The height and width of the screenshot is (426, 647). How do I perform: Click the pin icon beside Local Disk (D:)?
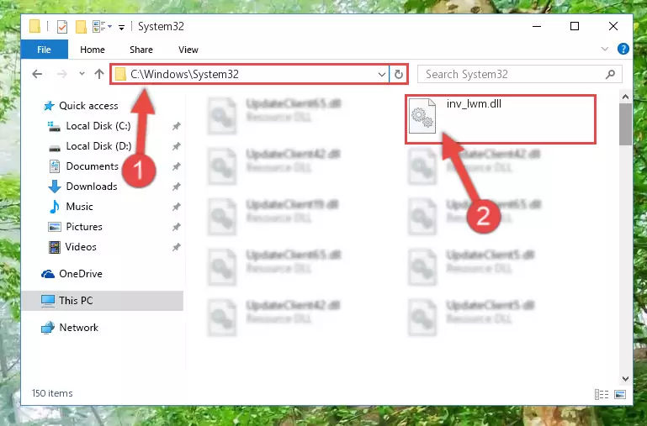pyautogui.click(x=176, y=146)
